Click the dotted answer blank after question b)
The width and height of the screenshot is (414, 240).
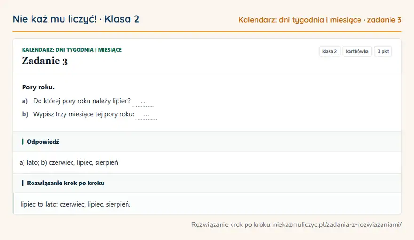[x=146, y=116]
